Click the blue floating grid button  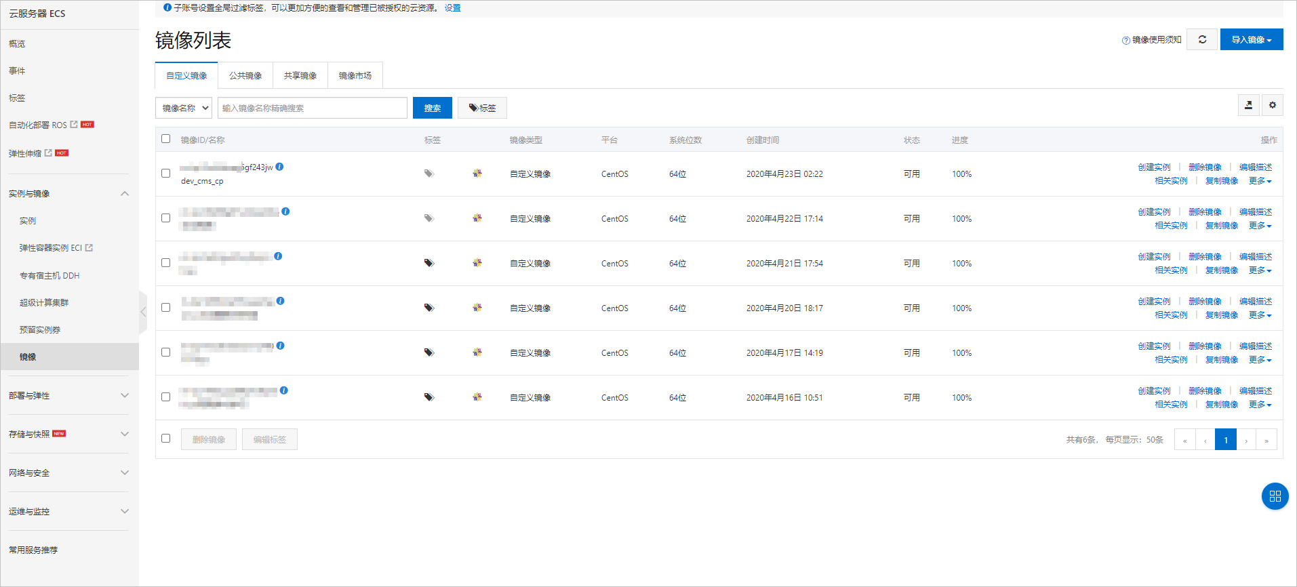1275,496
